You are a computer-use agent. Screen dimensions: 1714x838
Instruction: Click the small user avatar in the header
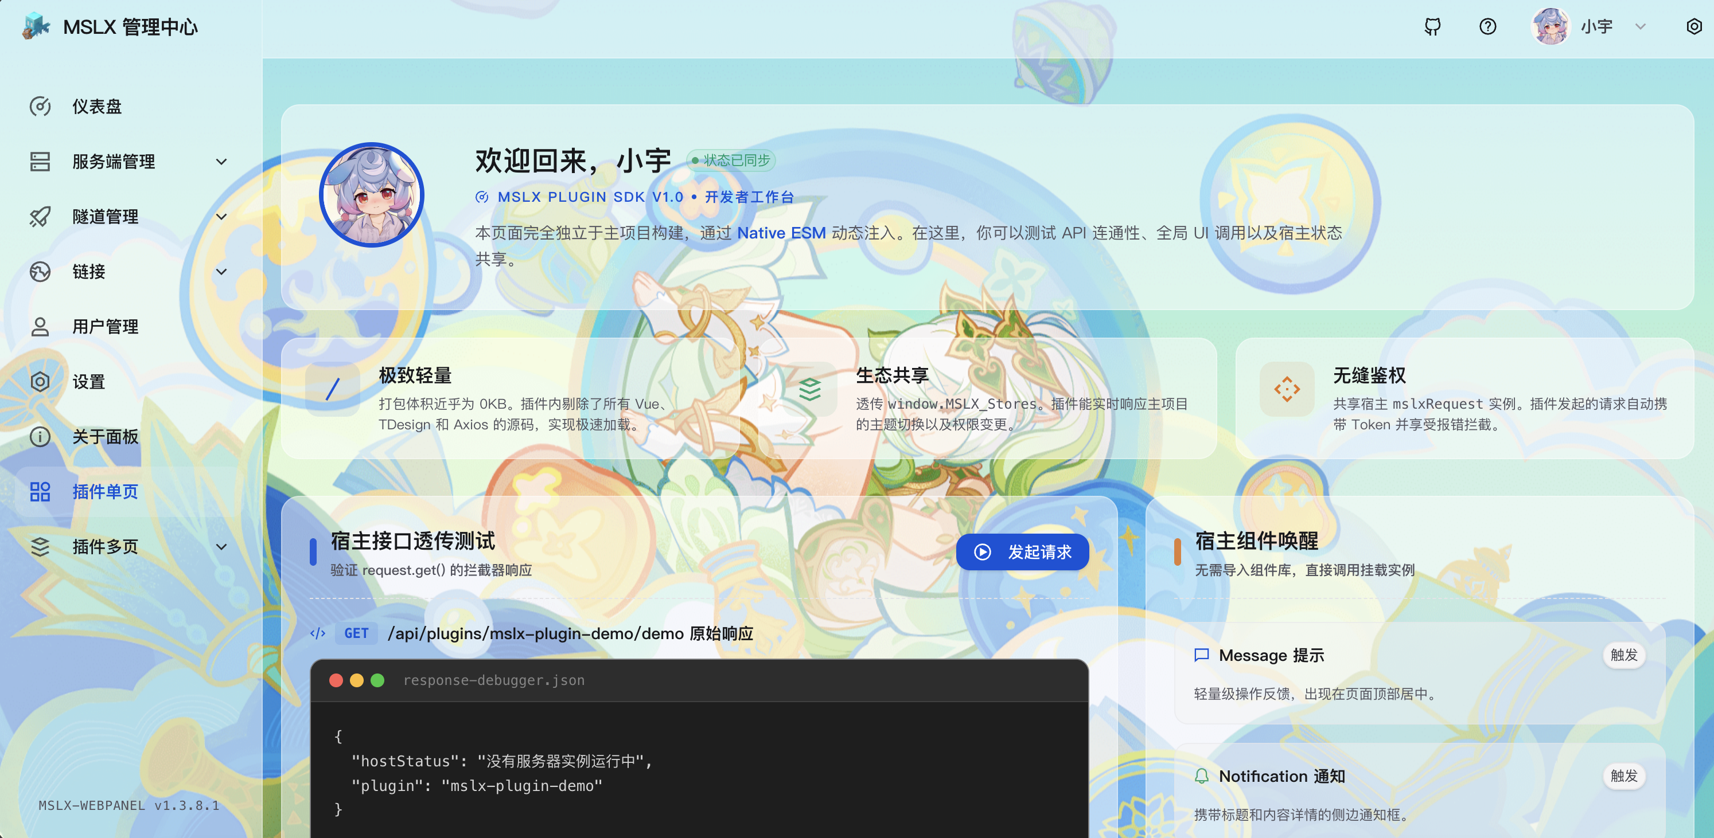[1551, 26]
